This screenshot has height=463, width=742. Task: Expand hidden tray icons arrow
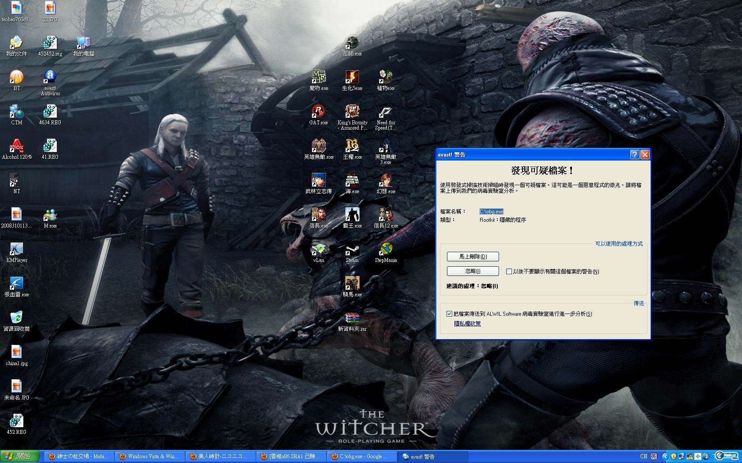(665, 456)
